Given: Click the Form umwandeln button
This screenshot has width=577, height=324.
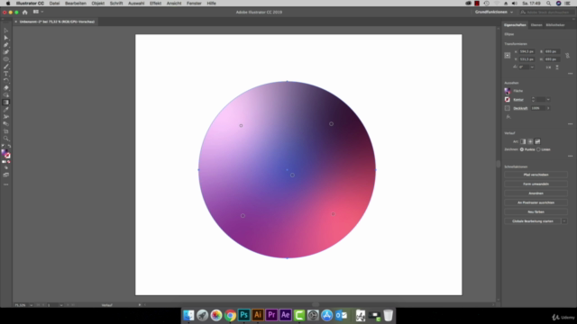Looking at the screenshot, I should (x=536, y=184).
